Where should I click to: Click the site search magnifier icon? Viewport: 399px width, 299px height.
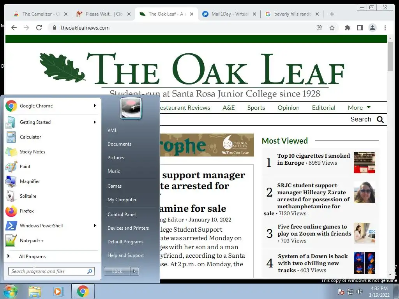tap(380, 120)
